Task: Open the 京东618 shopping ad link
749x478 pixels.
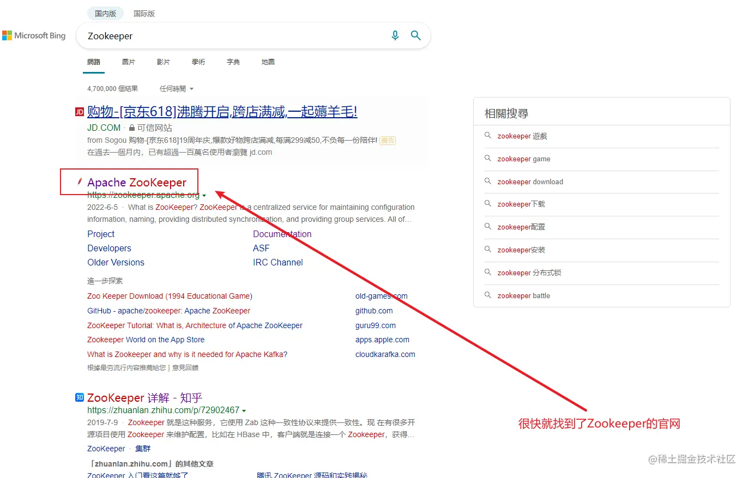Action: (222, 112)
